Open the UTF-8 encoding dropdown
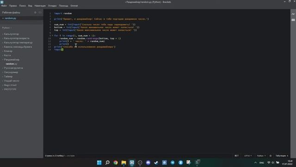296x167 pixels. click(248, 156)
